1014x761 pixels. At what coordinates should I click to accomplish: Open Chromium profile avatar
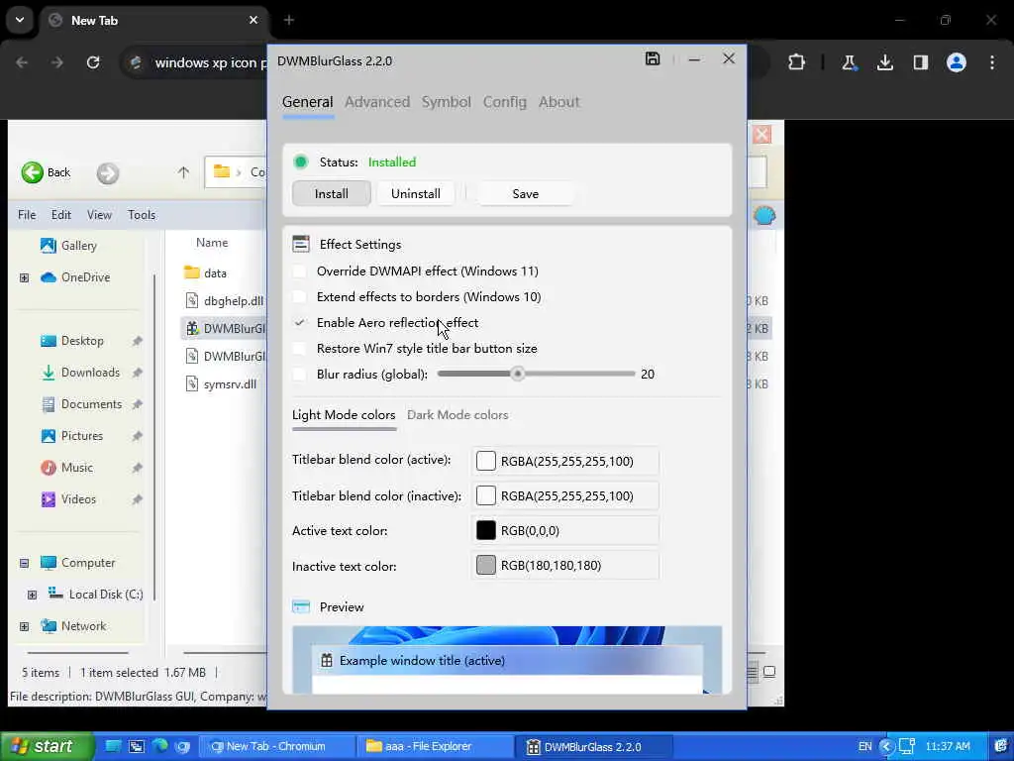[957, 62]
